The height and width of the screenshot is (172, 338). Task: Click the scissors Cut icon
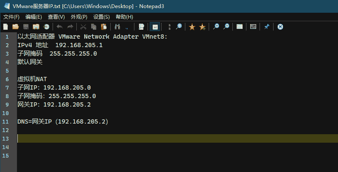[x=83, y=27]
